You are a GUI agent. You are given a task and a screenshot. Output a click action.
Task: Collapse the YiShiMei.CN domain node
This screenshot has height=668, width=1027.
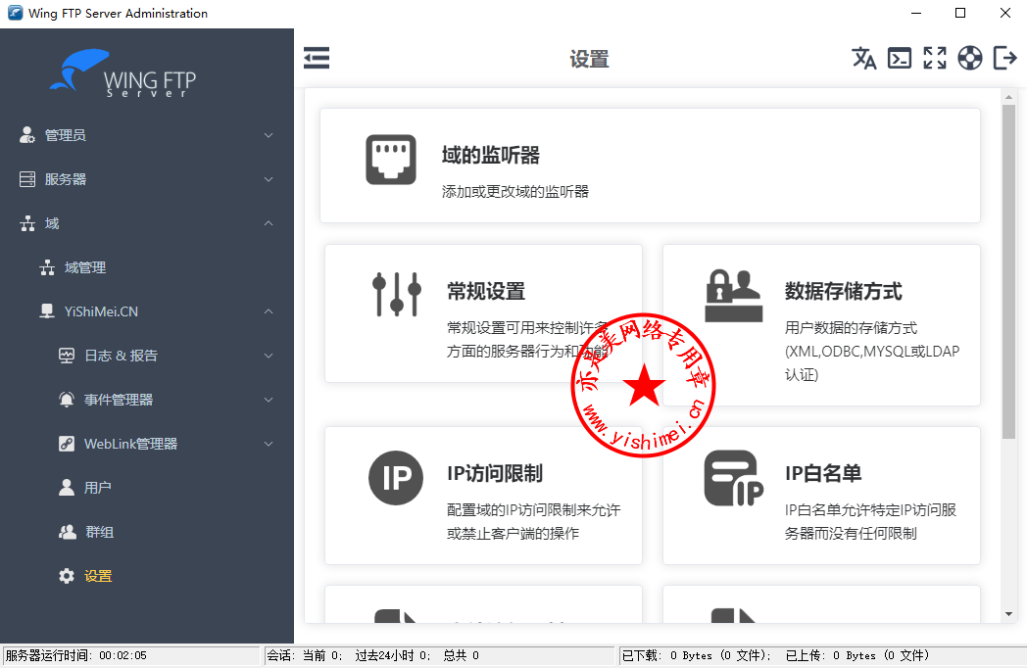point(269,311)
